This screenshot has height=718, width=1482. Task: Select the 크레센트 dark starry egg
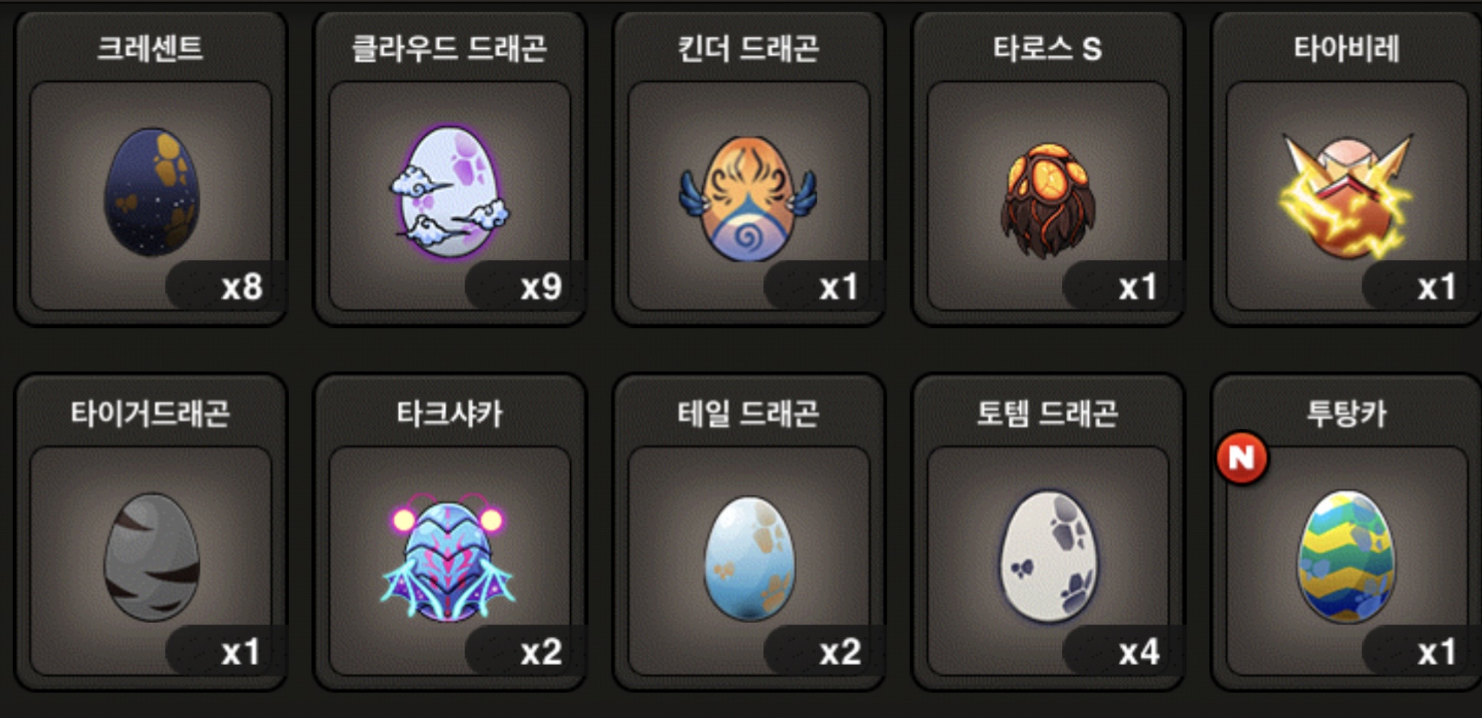151,192
